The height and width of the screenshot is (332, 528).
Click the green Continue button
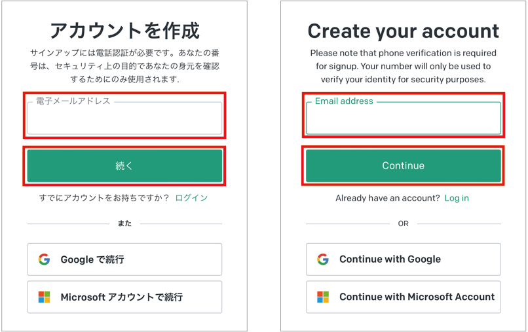point(404,165)
